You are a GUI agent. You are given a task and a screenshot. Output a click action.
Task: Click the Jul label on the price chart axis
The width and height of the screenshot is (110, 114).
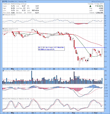point(54,68)
